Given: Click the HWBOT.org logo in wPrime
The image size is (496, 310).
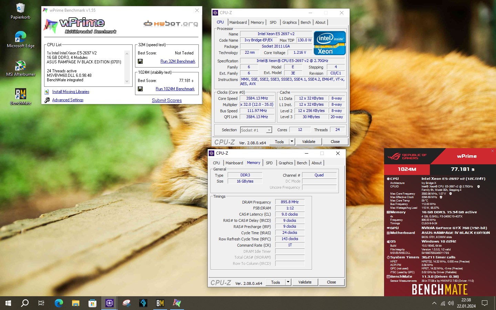Looking at the screenshot, I should 171,23.
